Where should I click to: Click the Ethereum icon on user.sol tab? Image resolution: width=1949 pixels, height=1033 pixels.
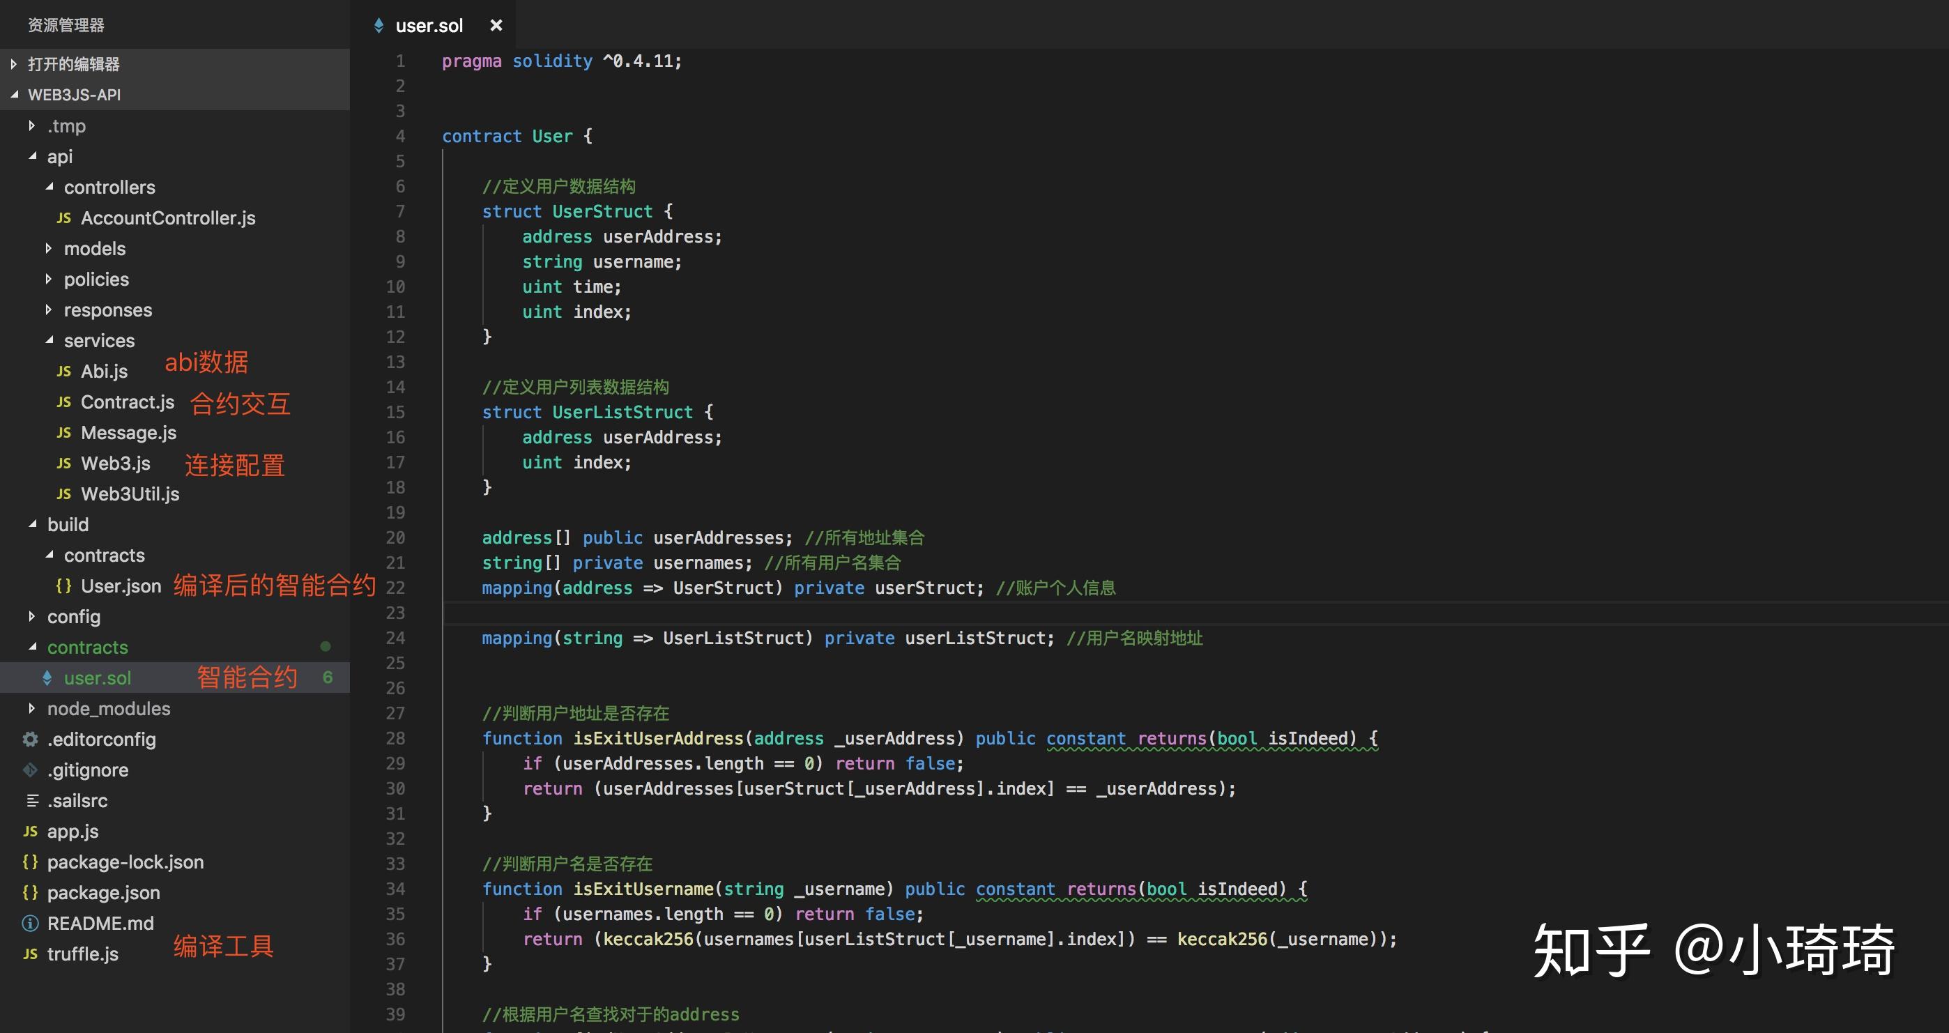point(379,26)
